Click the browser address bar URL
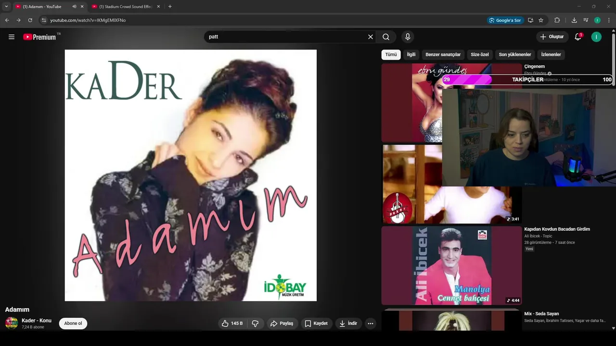The width and height of the screenshot is (616, 346). coord(88,20)
